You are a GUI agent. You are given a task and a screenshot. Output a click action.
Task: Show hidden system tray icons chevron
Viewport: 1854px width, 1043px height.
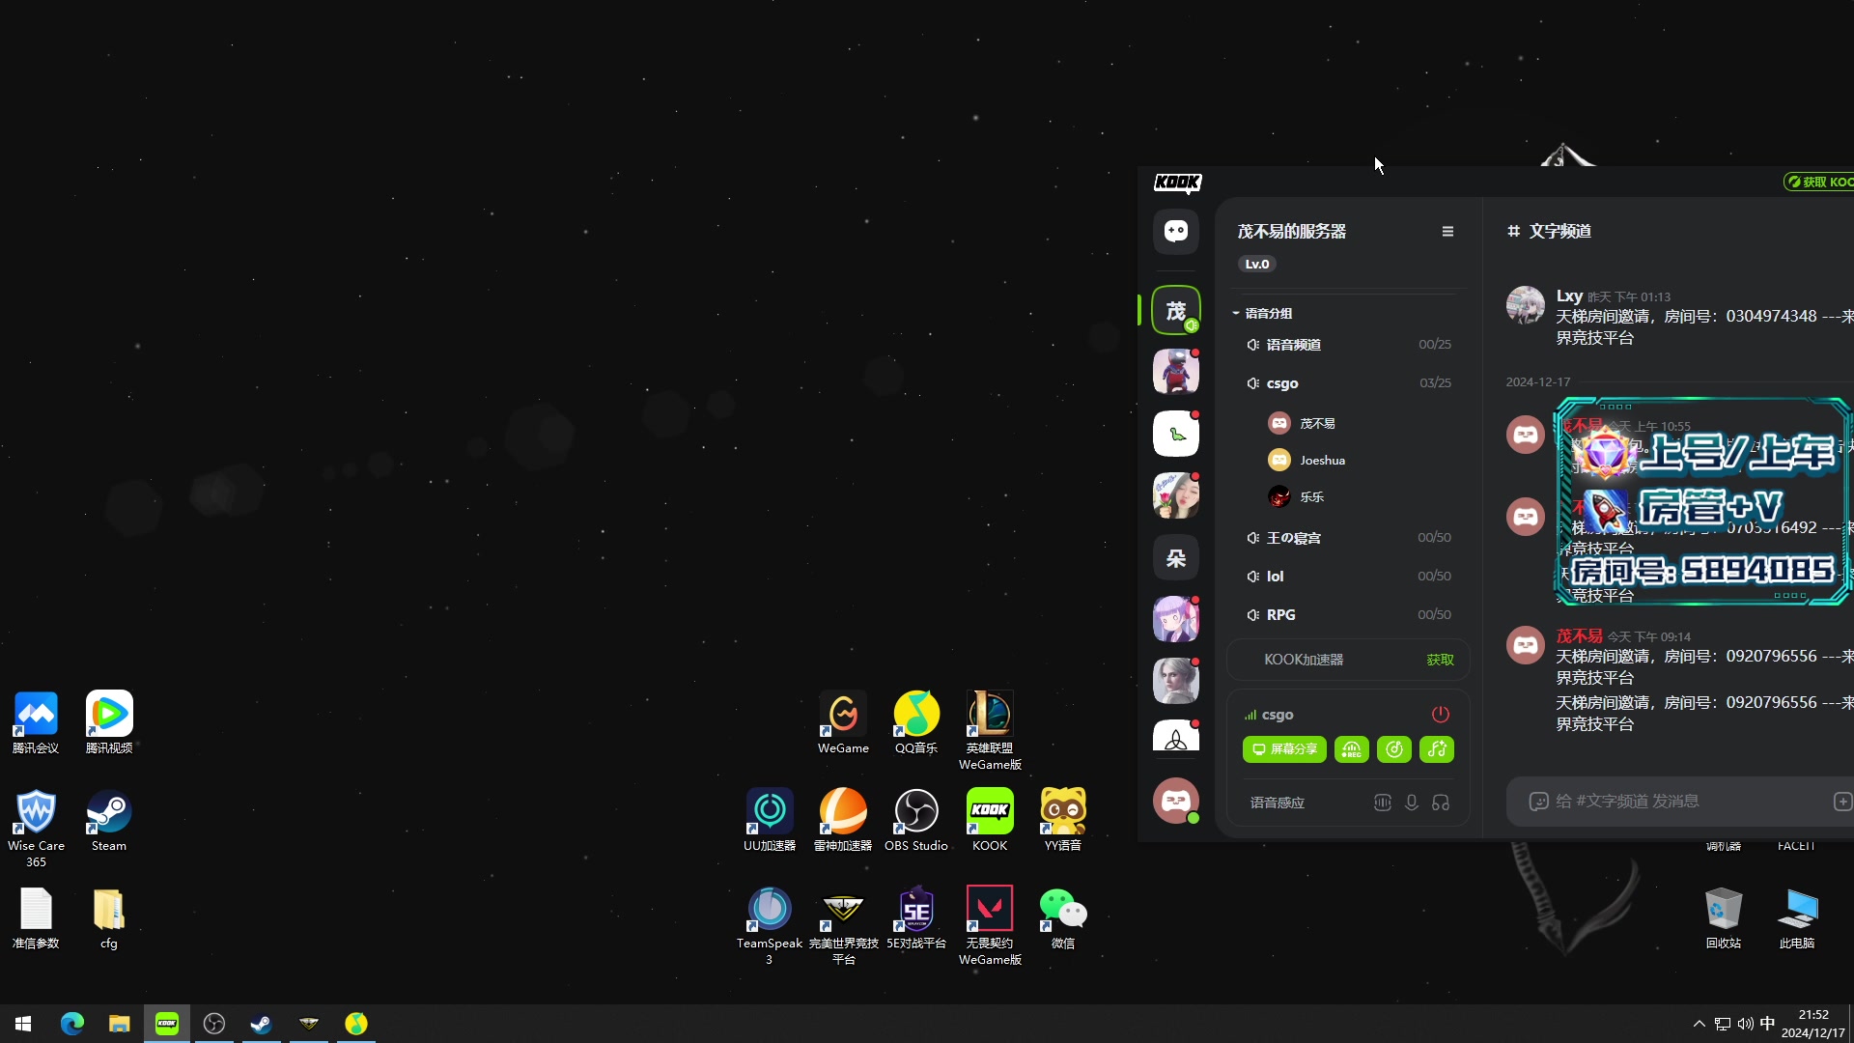(x=1699, y=1024)
